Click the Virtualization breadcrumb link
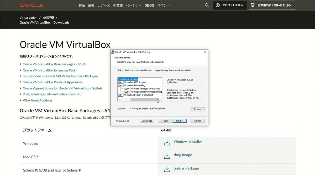315x175 pixels. pos(28,18)
